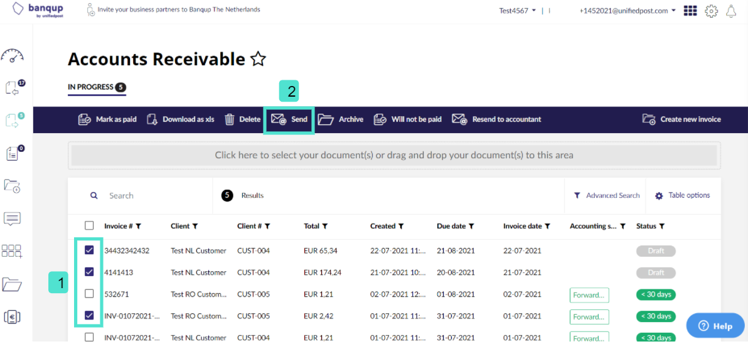Click Forward button in last visible row

coord(589,337)
